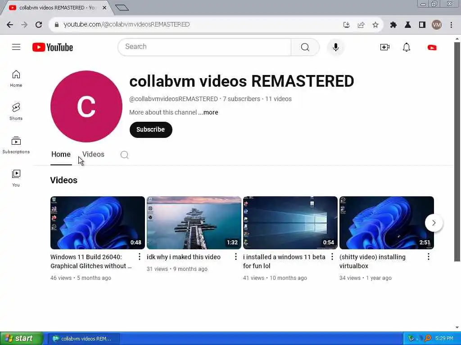Image resolution: width=461 pixels, height=345 pixels.
Task: Select the collabvm videos REMASTERED browser tab
Action: point(57,8)
